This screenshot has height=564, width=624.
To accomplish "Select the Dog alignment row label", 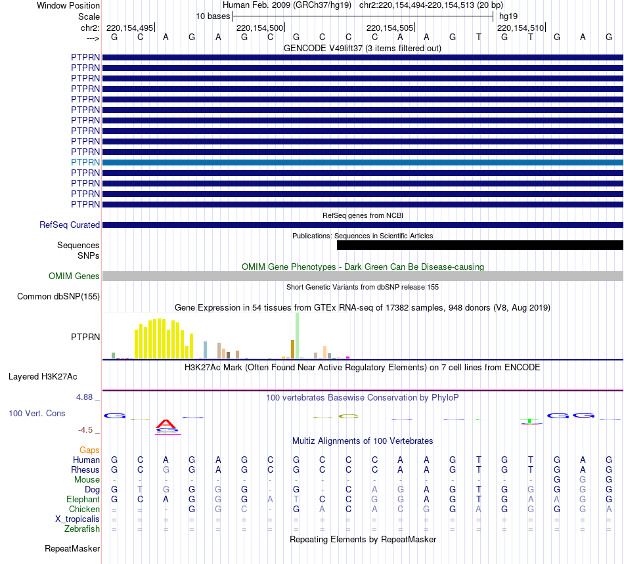I will pos(93,490).
